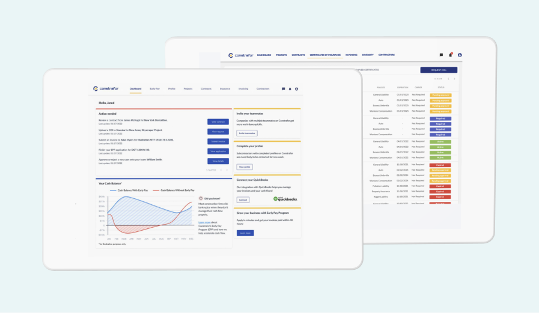Click the Invite teammates button
Screen dimensions: 539x313
tap(247, 133)
